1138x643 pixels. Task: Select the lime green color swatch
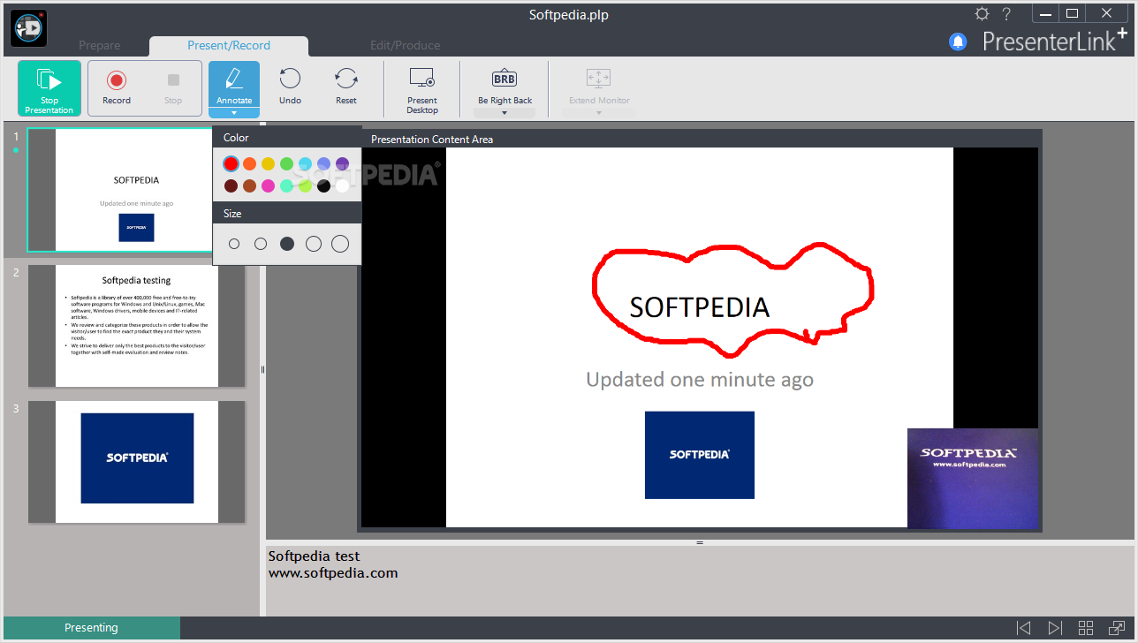(x=305, y=185)
